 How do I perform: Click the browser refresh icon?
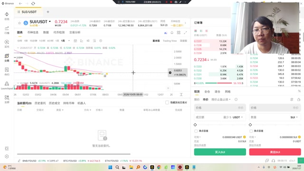click(x=33, y=3)
